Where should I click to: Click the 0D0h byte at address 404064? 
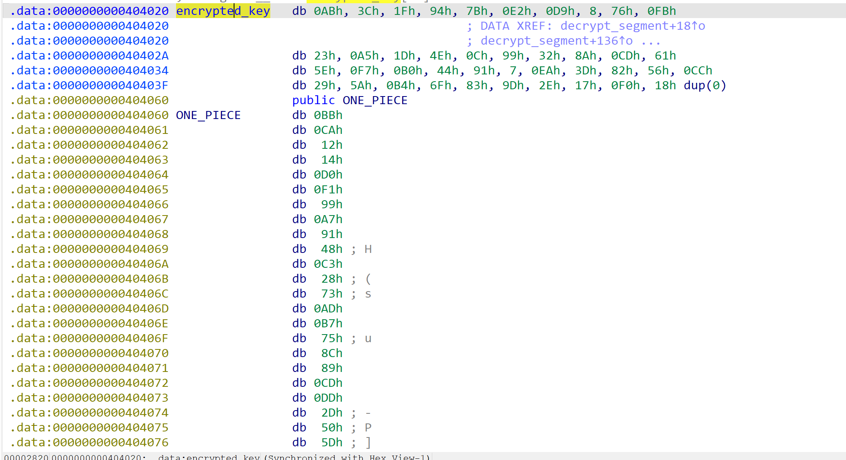(328, 175)
